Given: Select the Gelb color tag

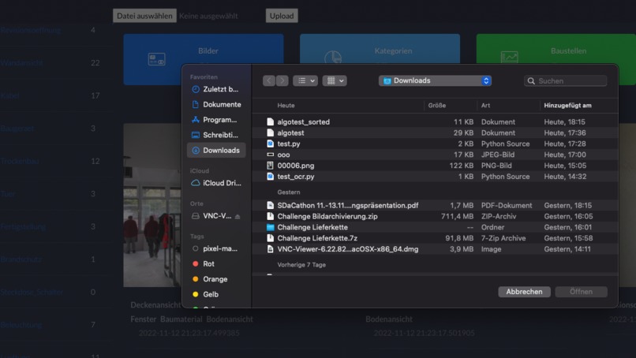Looking at the screenshot, I should click(x=215, y=294).
